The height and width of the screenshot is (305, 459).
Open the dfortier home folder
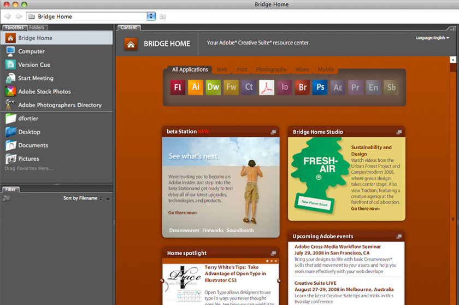(x=56, y=119)
